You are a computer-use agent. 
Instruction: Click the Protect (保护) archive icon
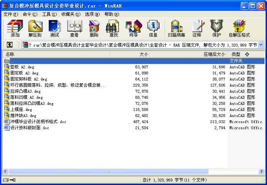pyautogui.click(x=216, y=29)
